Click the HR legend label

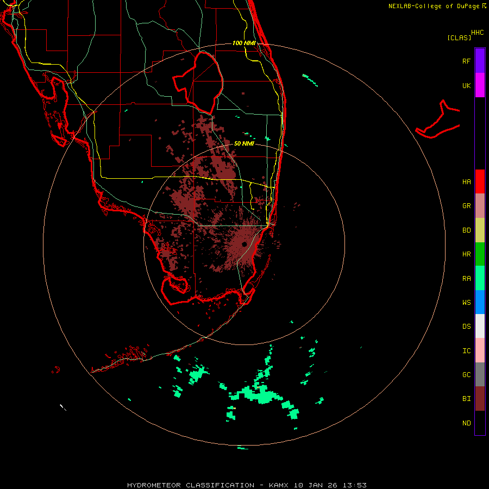[466, 254]
